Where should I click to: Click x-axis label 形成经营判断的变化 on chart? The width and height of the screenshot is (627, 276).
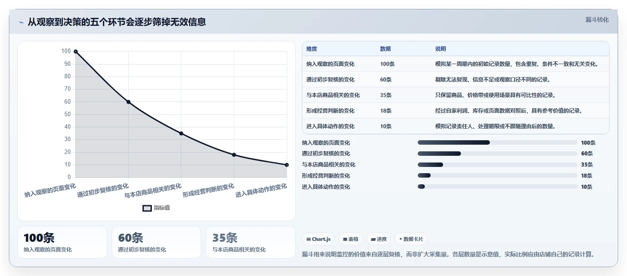208,190
